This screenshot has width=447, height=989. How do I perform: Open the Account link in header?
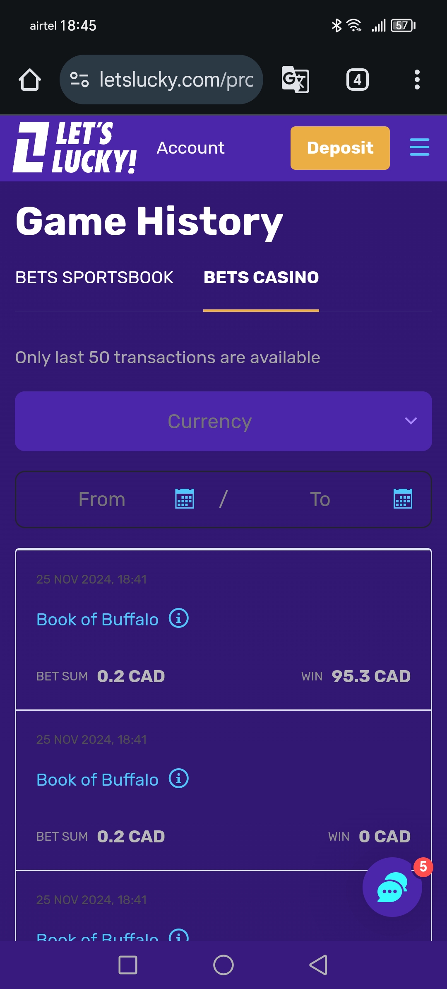pyautogui.click(x=191, y=148)
